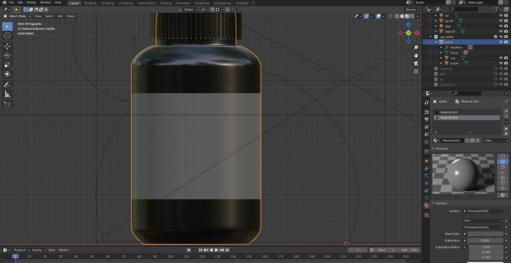Select the Scale tool
Screen dimensions: 511x263
tap(7, 65)
